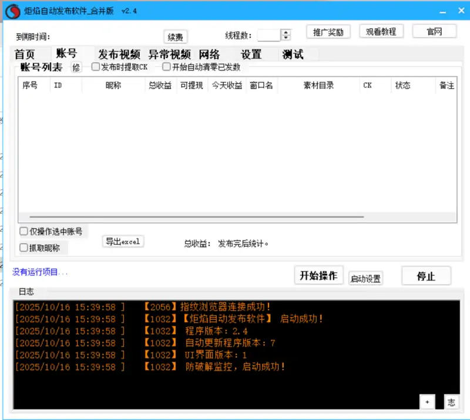Decrease thread count with down arrow

pyautogui.click(x=286, y=39)
